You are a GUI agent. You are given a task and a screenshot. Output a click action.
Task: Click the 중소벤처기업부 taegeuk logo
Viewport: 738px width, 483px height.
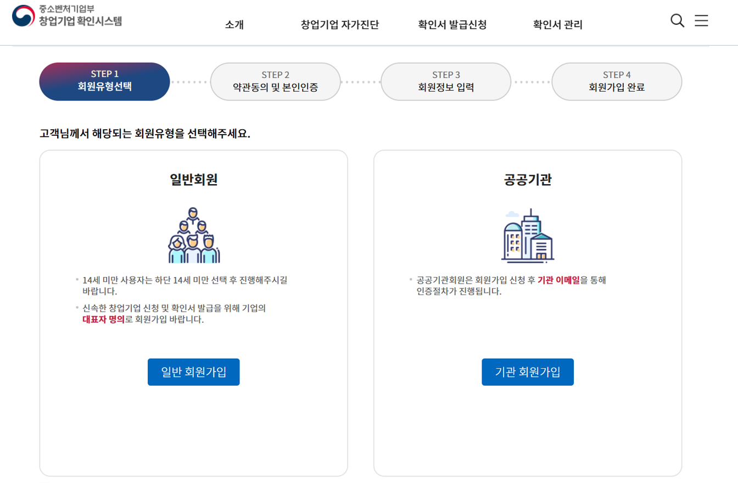[x=23, y=16]
